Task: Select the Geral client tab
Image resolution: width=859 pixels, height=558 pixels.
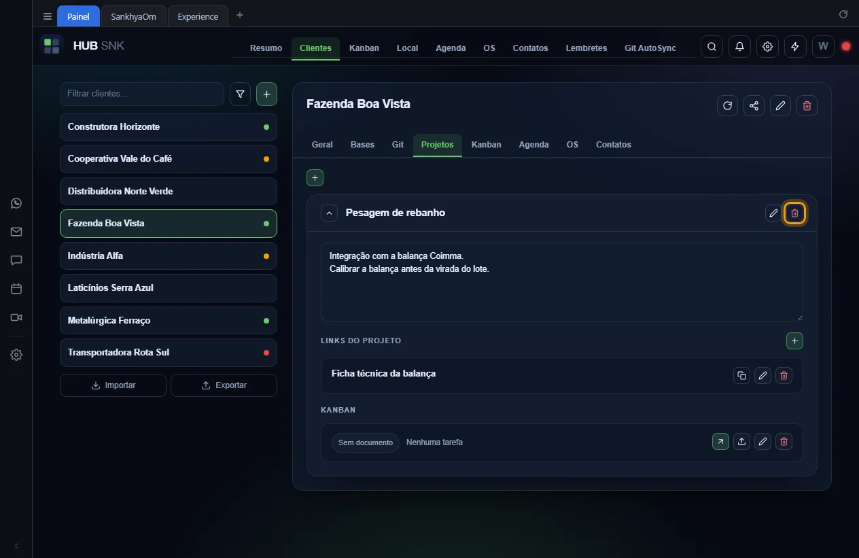Action: coord(322,145)
